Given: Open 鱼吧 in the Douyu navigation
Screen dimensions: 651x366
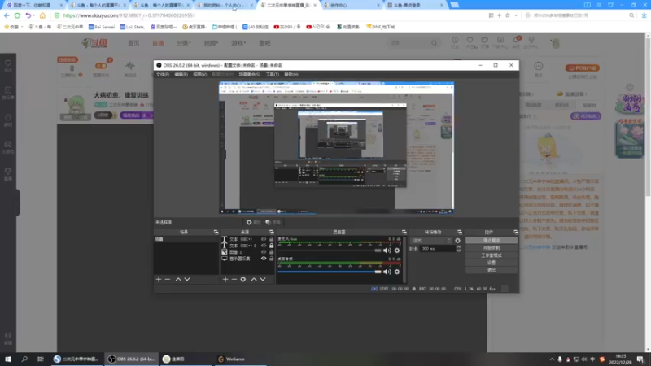Looking at the screenshot, I should point(265,43).
